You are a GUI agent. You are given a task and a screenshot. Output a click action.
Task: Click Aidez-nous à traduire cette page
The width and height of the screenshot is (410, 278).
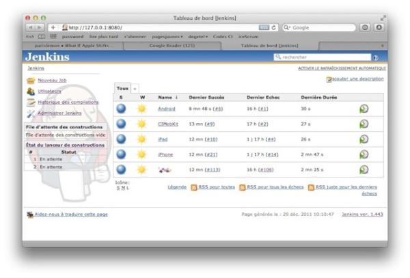point(71,214)
